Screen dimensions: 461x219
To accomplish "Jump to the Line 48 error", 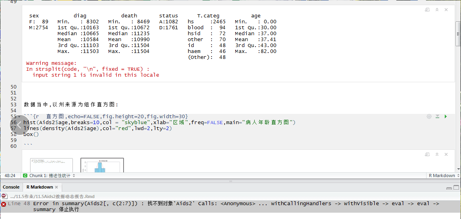I will pyautogui.click(x=230, y=206).
